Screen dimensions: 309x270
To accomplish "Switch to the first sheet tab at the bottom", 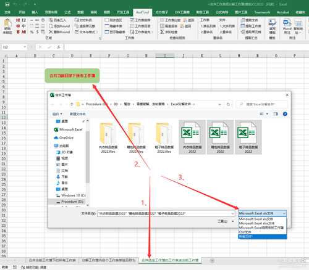I will (x=53, y=260).
